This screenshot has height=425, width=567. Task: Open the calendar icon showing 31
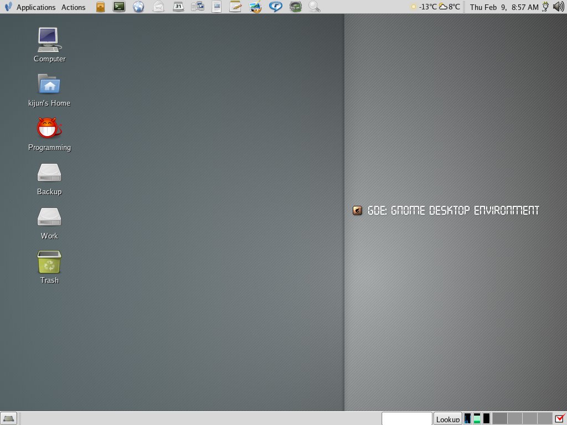click(x=178, y=7)
